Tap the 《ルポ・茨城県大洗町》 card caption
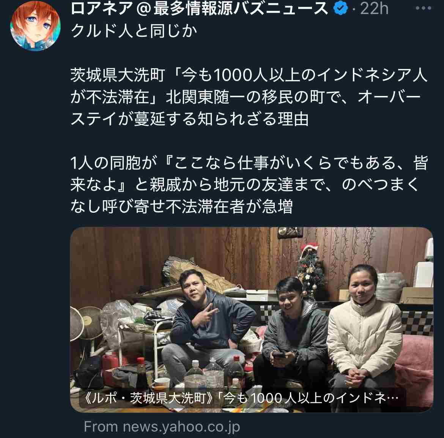This screenshot has width=444, height=438. point(241,398)
